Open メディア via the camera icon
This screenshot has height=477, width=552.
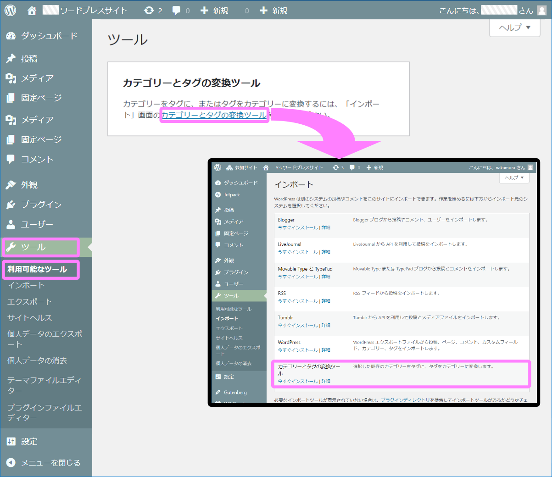tap(11, 78)
